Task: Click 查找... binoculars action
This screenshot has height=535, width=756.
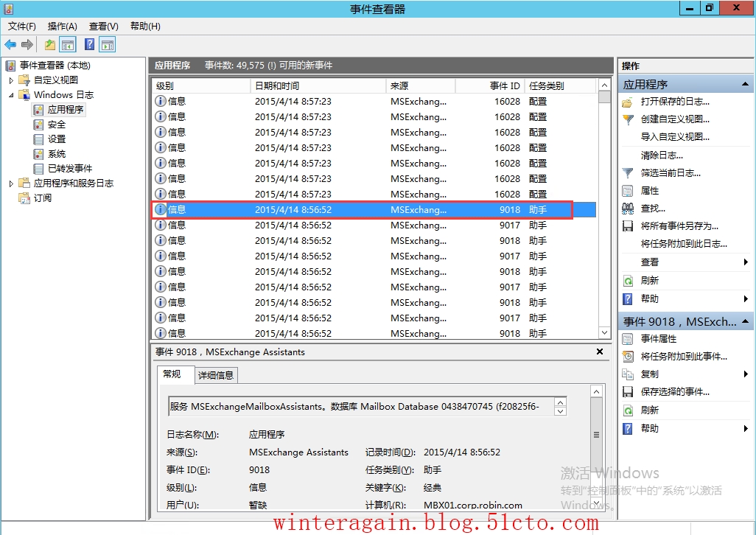Action: (653, 209)
